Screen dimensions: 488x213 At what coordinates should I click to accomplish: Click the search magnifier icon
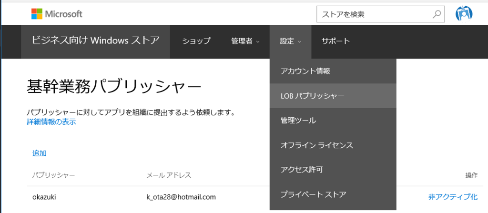pyautogui.click(x=437, y=14)
